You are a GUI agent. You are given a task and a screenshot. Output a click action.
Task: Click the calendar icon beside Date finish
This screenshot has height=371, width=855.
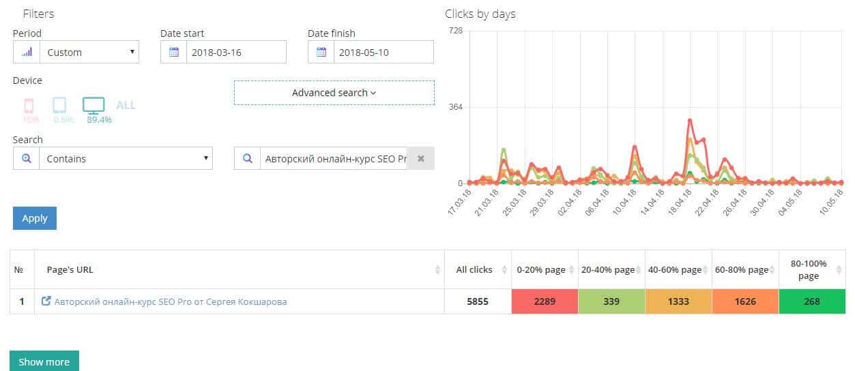pyautogui.click(x=321, y=52)
